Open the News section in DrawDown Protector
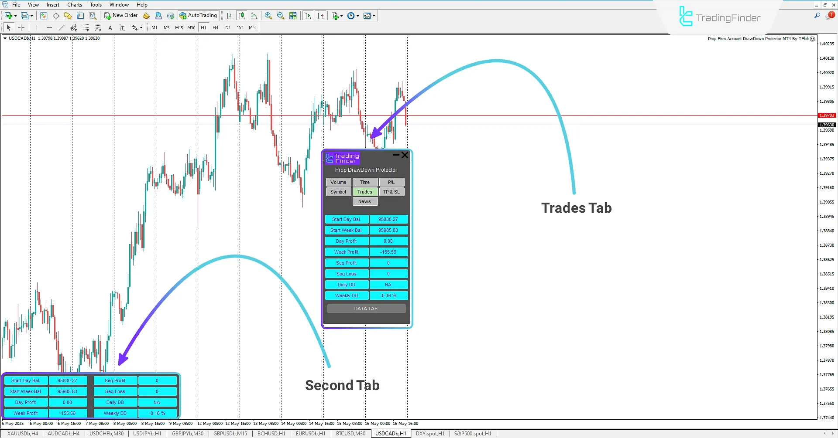838x438 pixels. 365,201
